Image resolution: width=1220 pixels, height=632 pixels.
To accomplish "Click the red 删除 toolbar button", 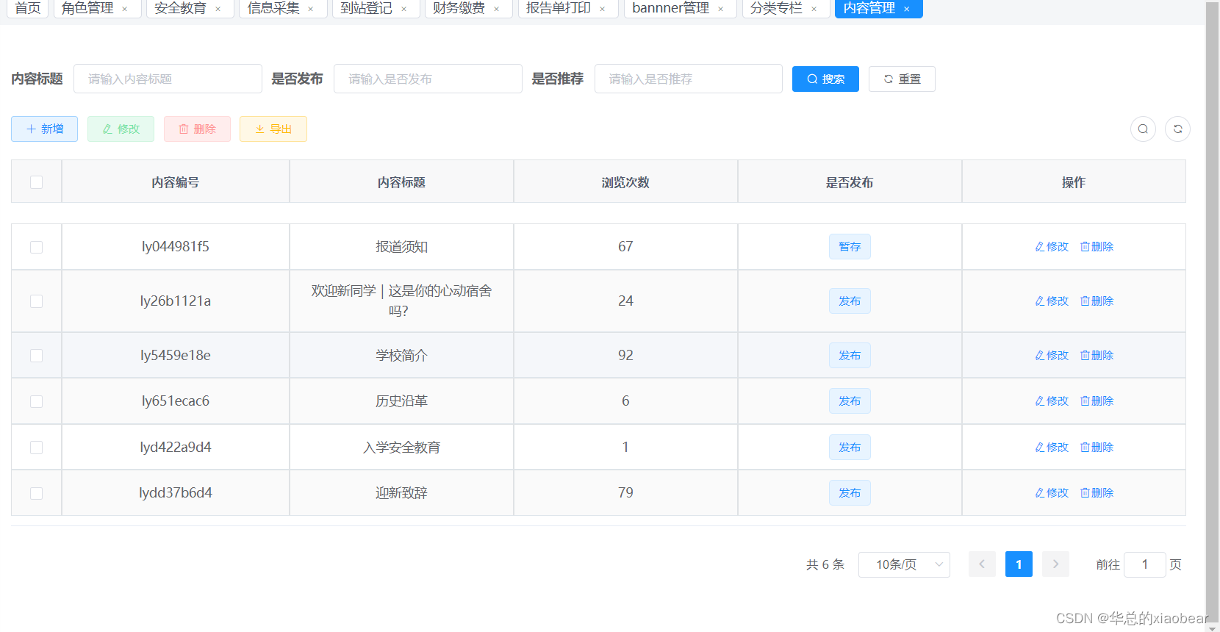I will [197, 129].
